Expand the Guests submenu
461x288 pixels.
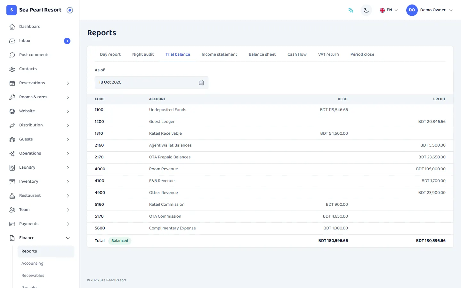pyautogui.click(x=68, y=139)
